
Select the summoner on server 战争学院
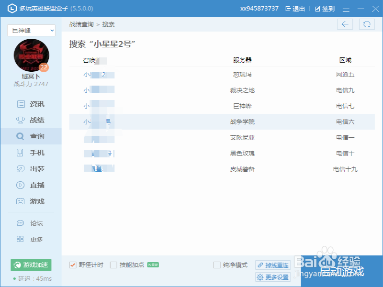point(99,121)
